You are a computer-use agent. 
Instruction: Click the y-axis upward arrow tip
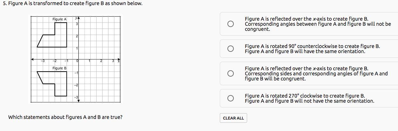(x=78, y=17)
